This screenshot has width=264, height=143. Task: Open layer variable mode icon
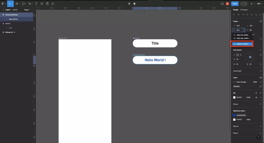261,78
